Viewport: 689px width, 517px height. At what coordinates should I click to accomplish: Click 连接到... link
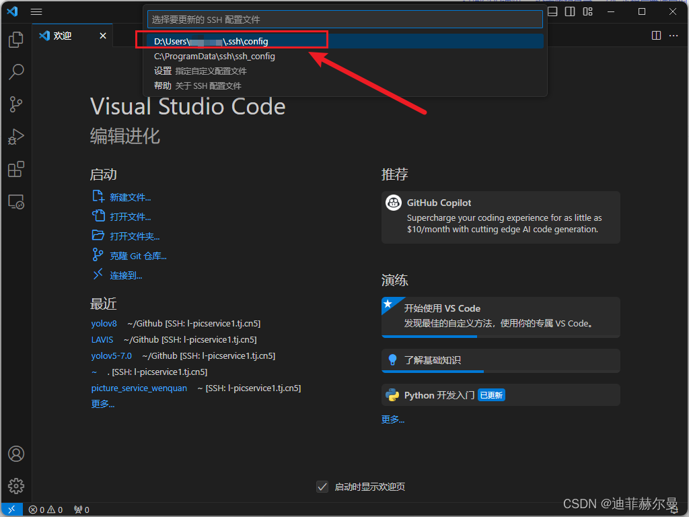click(x=126, y=275)
